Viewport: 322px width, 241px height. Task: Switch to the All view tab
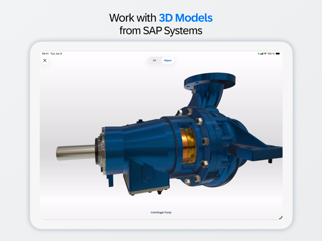point(155,61)
